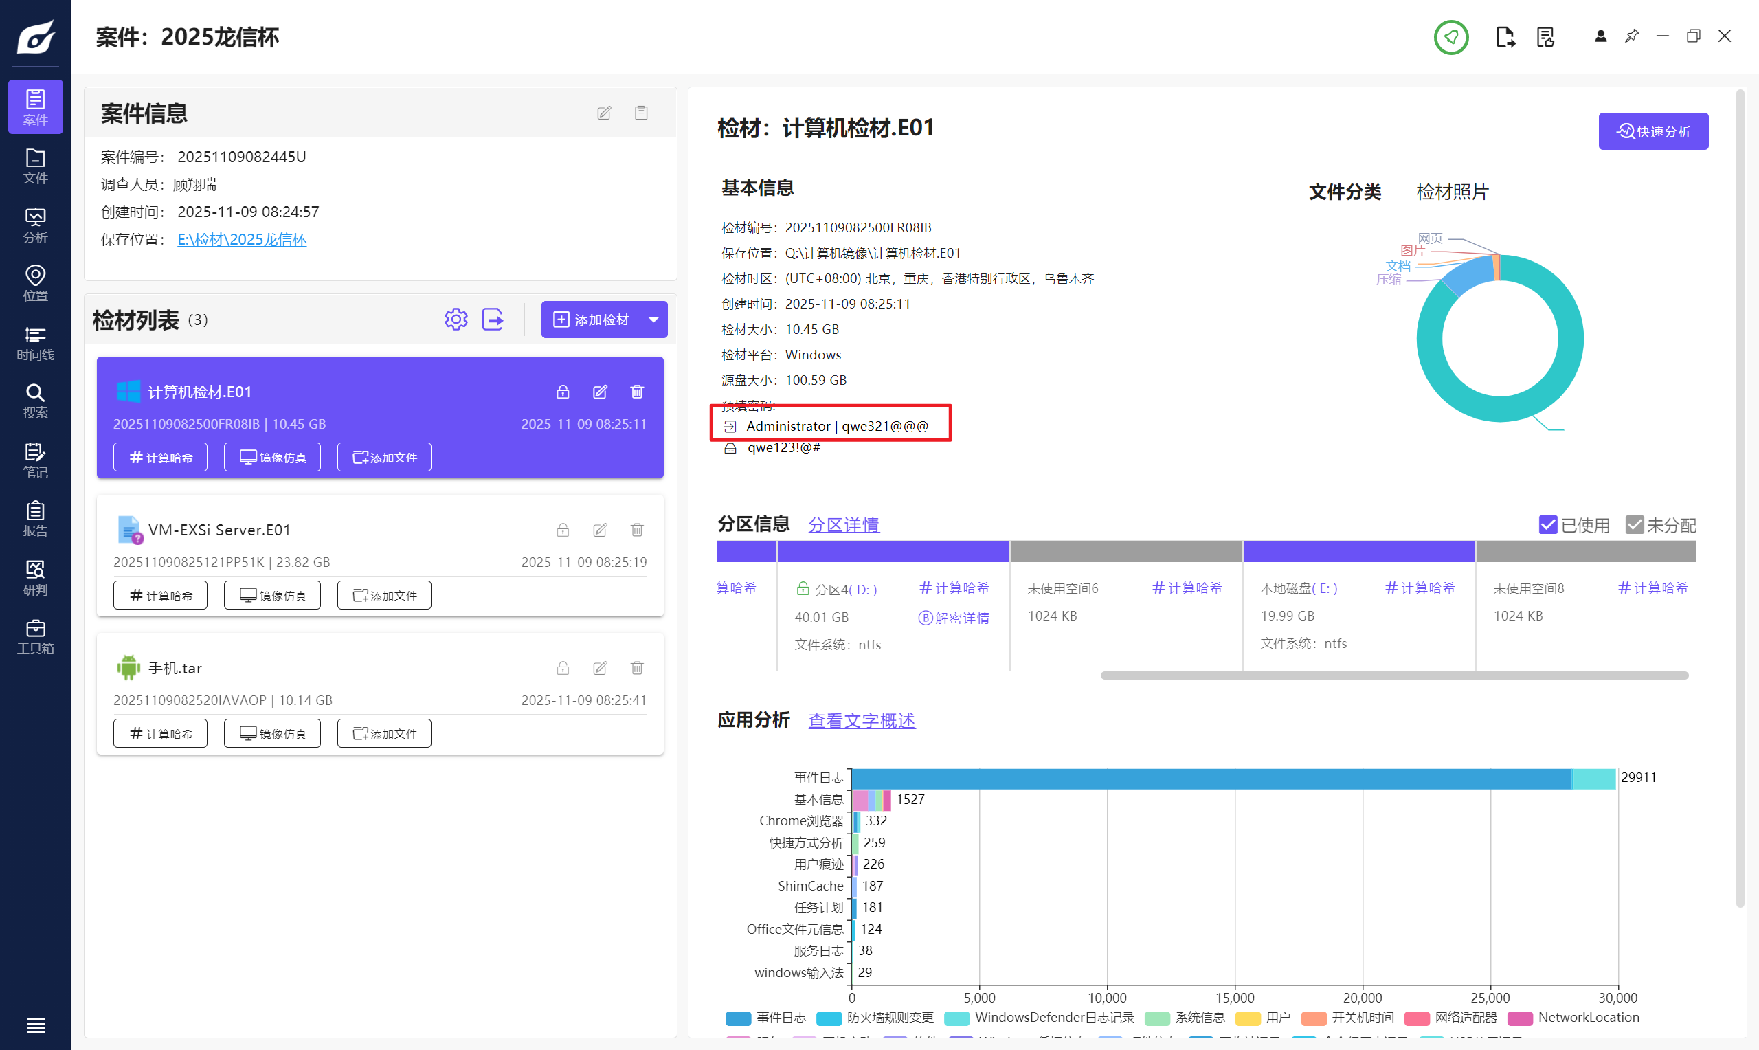Switch to the 检材照片 tab
This screenshot has width=1759, height=1050.
1452,192
